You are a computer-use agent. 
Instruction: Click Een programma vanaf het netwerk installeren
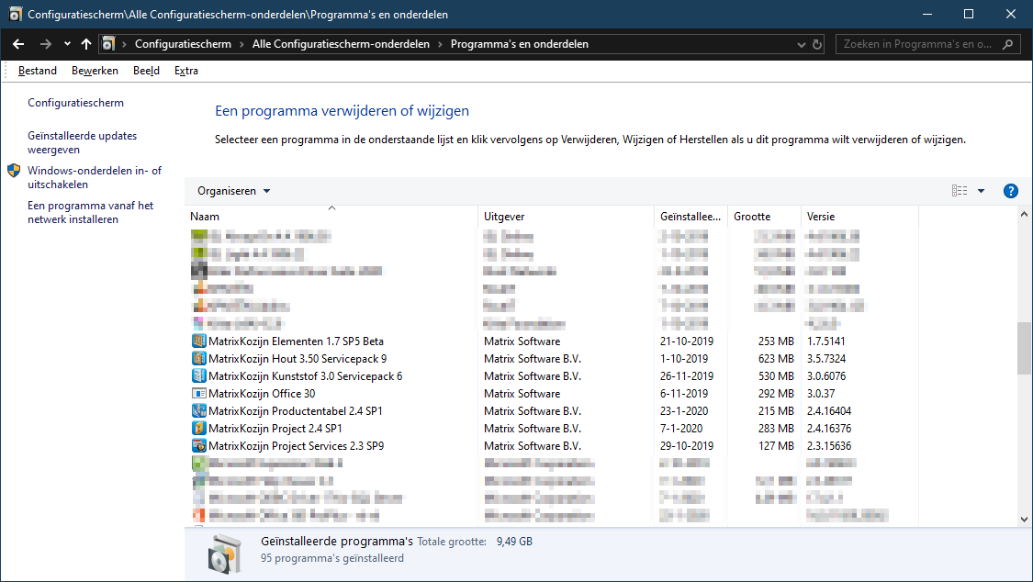(x=92, y=211)
